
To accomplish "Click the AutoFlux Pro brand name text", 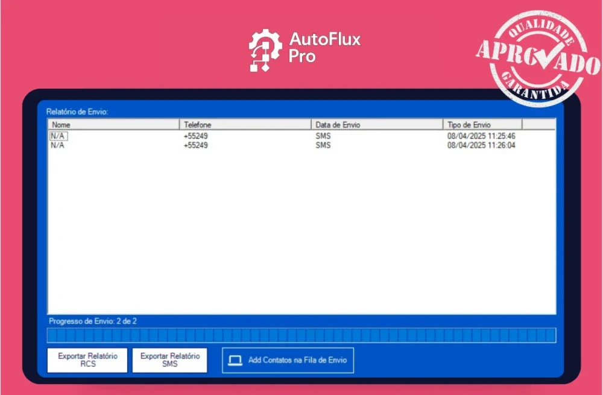I will click(x=324, y=48).
